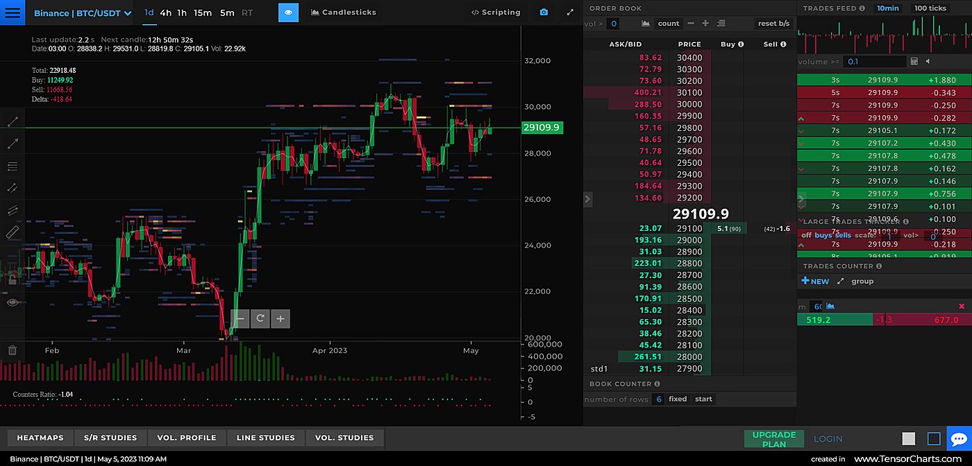The width and height of the screenshot is (972, 466).
Task: Delete drawings with the trash icon
Action: point(12,350)
